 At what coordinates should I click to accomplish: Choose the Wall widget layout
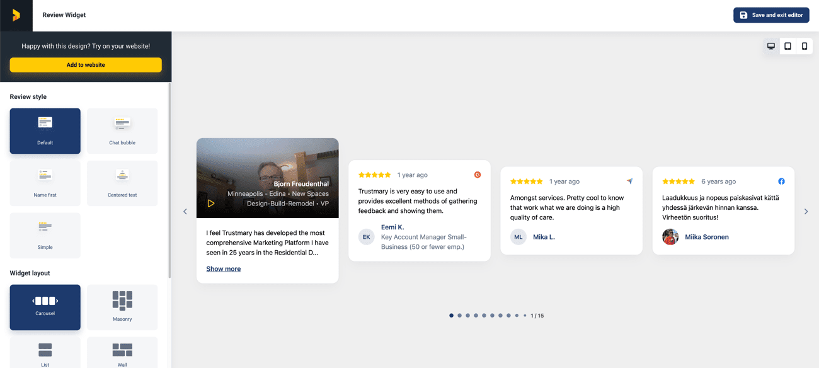[x=122, y=353]
